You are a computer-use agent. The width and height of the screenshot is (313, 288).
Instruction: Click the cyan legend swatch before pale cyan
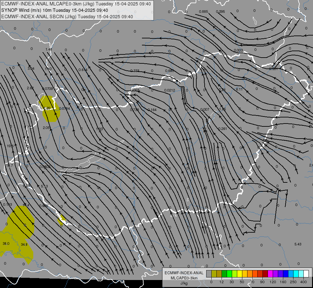(296, 274)
